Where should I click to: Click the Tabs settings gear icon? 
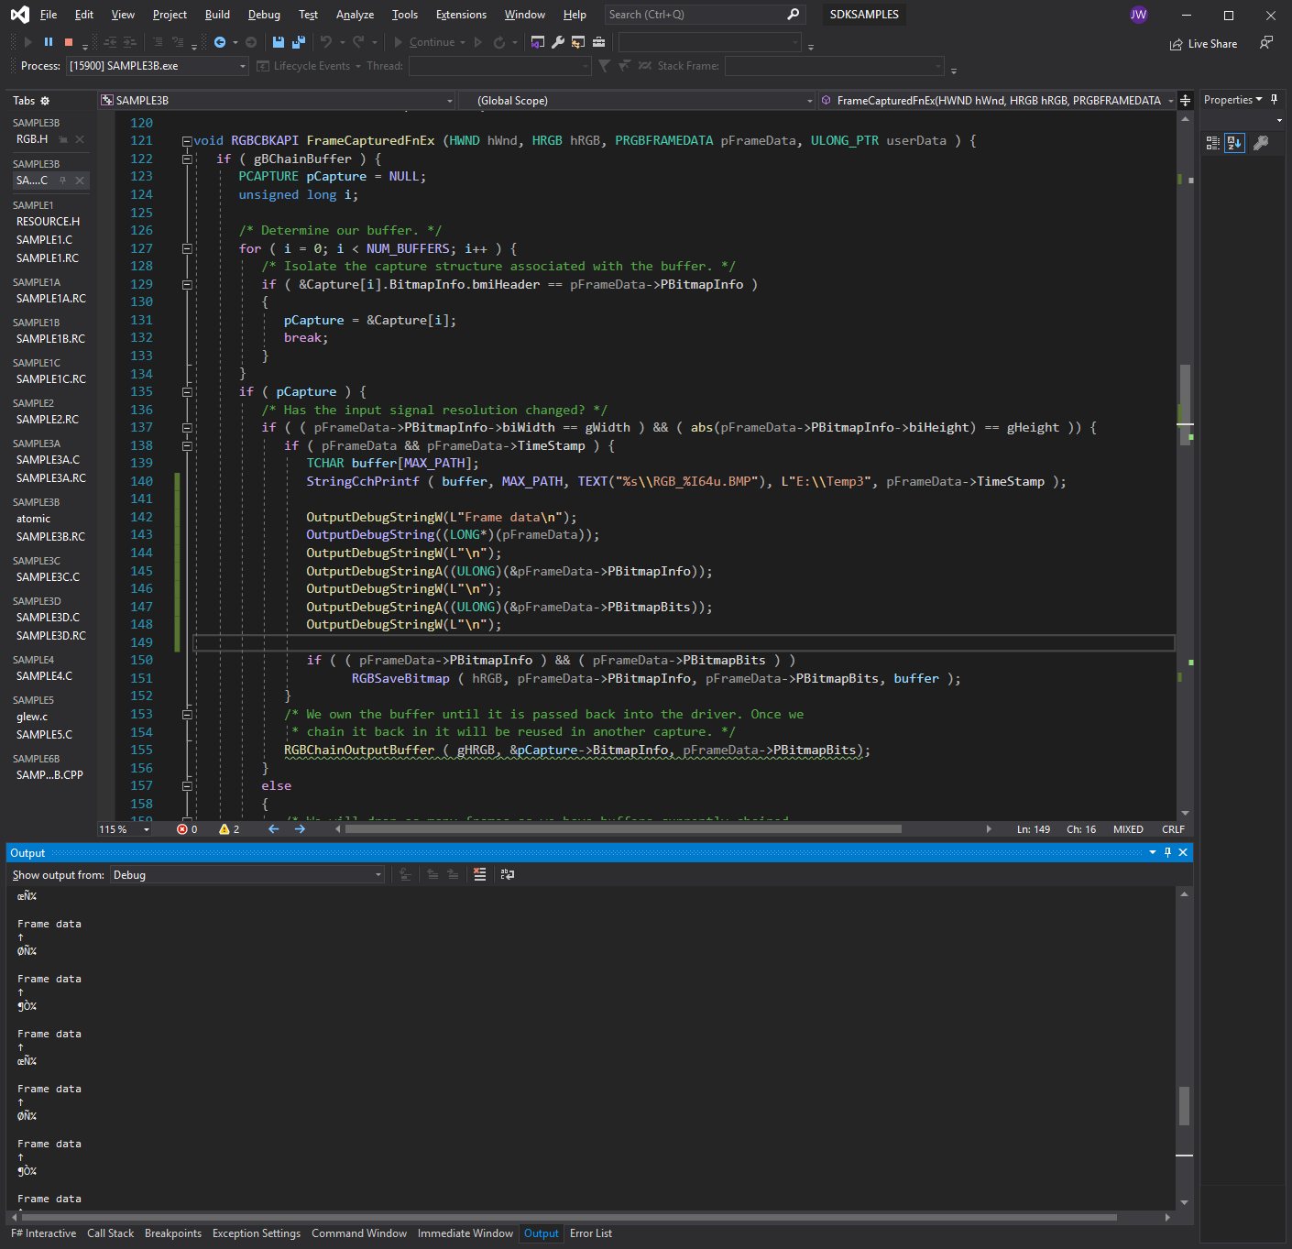pyautogui.click(x=45, y=101)
